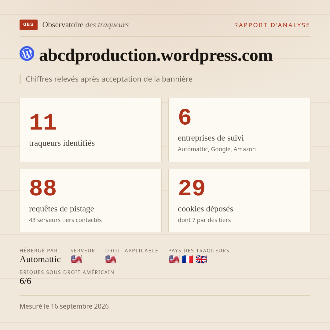Screen dimensions: 330x330
Task: Click the large number 11
Action: (x=43, y=122)
